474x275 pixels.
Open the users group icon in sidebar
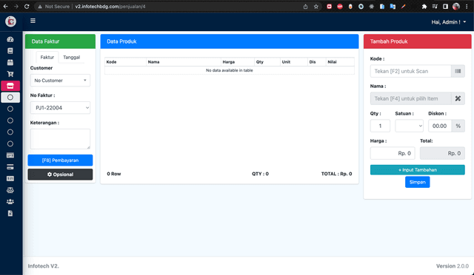click(10, 202)
